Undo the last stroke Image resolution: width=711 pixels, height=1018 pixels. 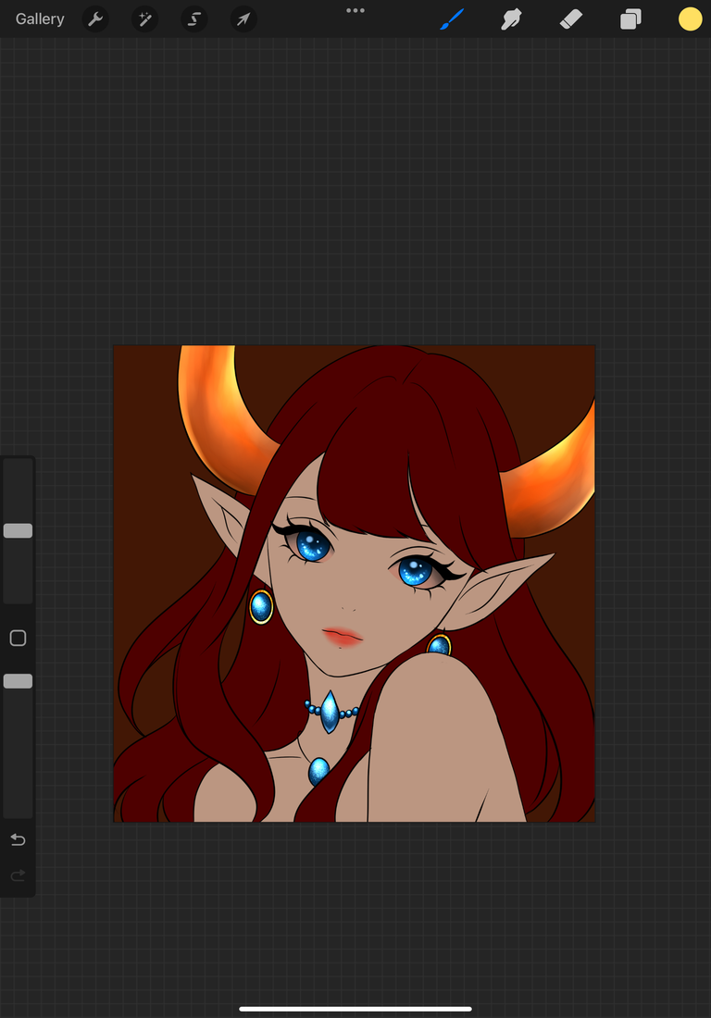click(x=18, y=839)
